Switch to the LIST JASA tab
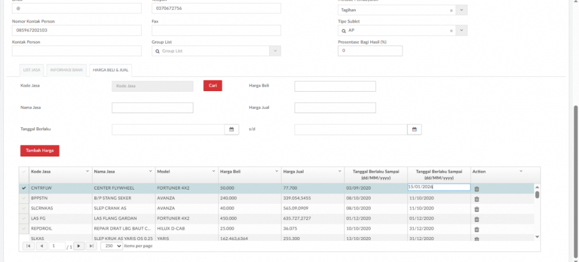Image resolution: width=579 pixels, height=262 pixels. (32, 70)
